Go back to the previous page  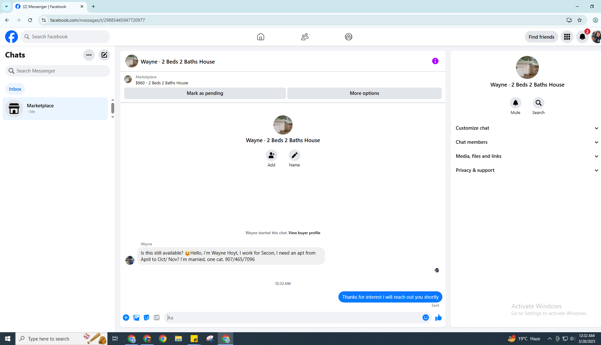(x=7, y=20)
